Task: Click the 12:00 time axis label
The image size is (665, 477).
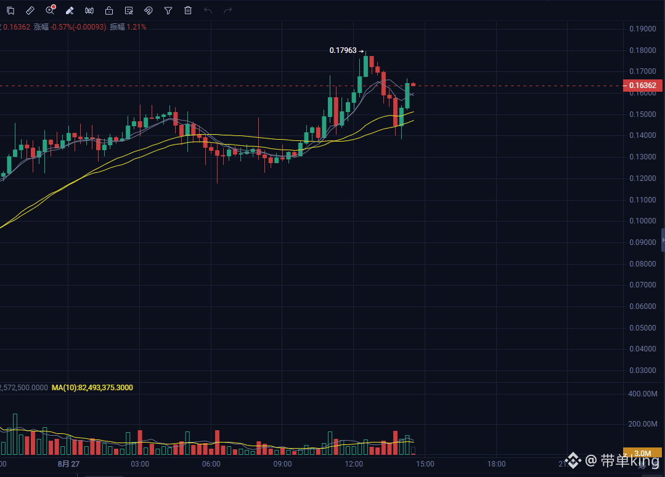Action: (x=354, y=464)
